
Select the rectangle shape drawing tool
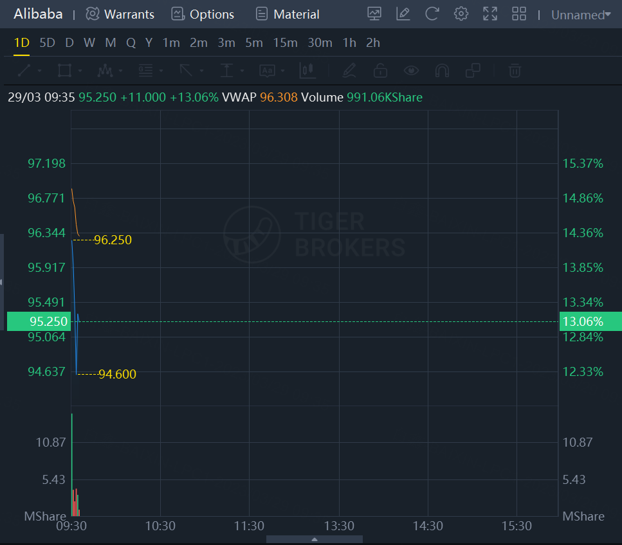coord(64,71)
